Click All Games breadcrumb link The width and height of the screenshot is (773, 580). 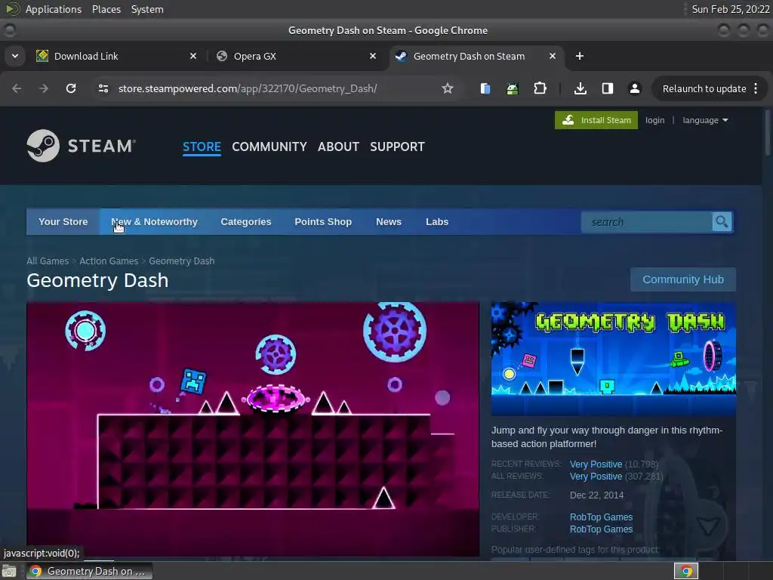(x=48, y=261)
